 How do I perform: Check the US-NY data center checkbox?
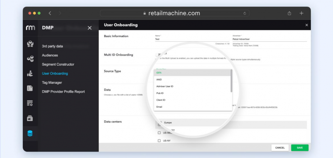[159, 140]
